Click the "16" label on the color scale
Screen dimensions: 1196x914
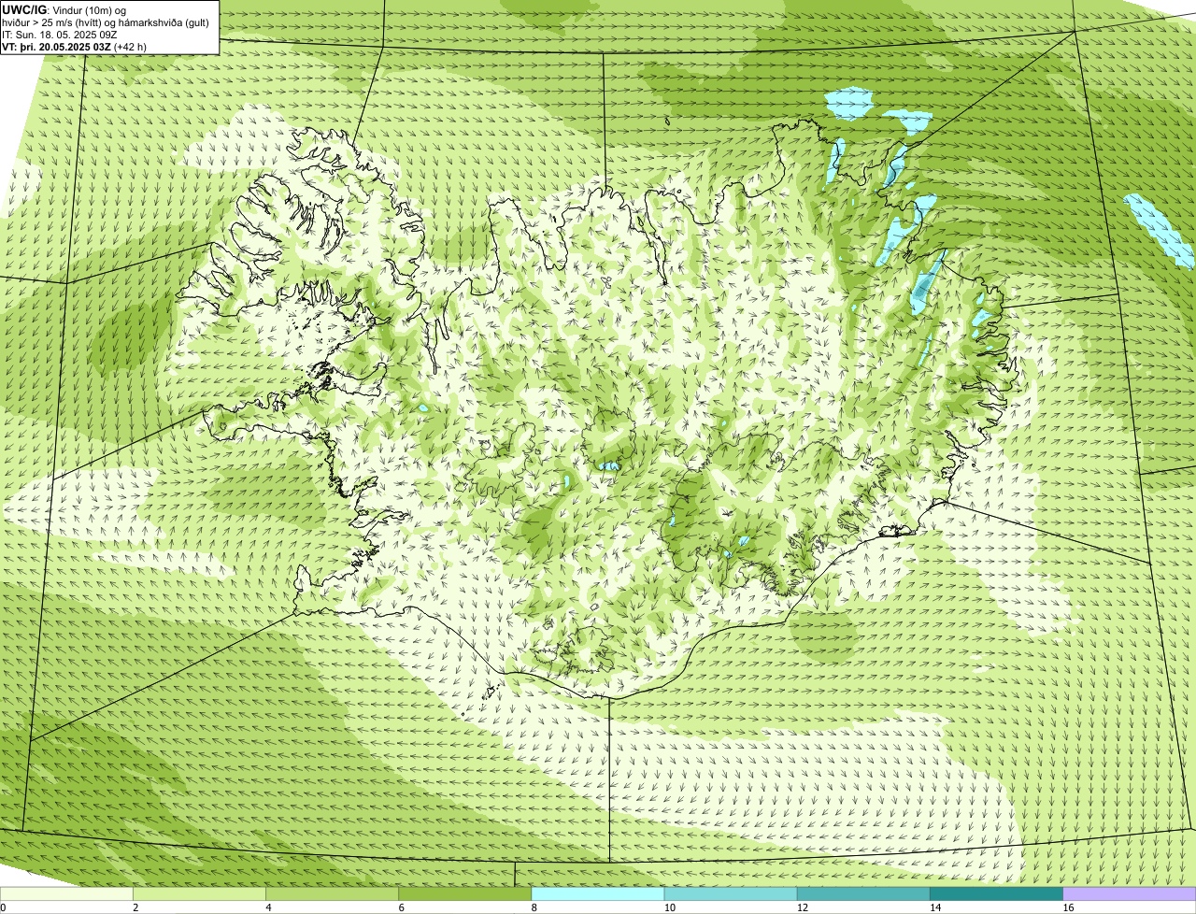tap(1068, 907)
